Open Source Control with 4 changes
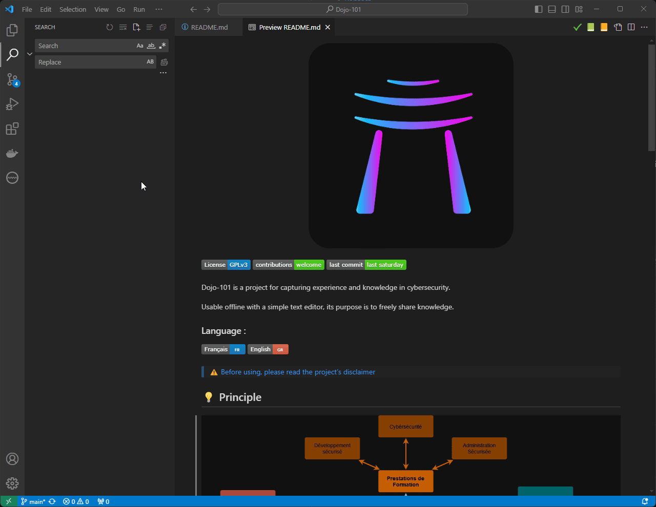 point(12,79)
